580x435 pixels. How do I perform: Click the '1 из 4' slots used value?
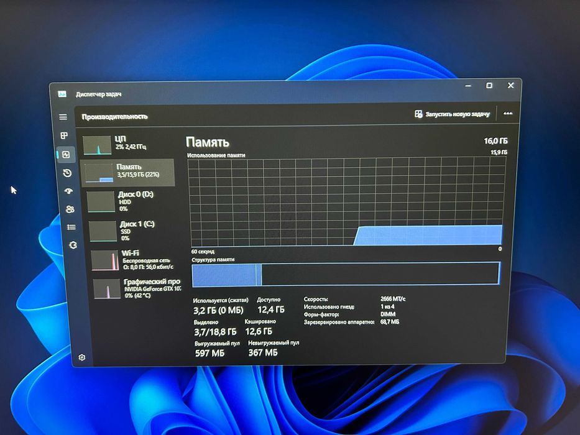tap(387, 306)
